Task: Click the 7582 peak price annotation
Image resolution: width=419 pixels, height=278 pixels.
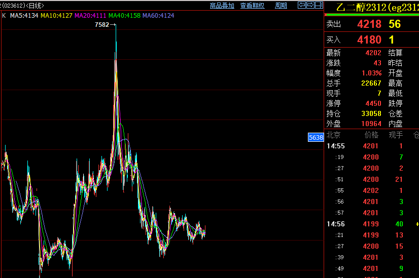Action: [102, 25]
